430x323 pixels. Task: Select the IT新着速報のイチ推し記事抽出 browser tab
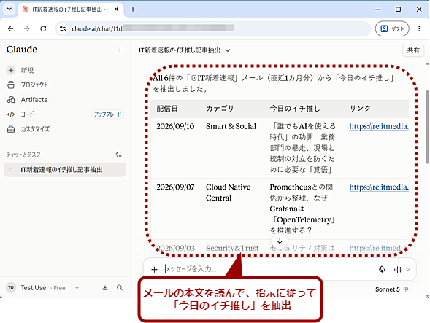pos(66,9)
